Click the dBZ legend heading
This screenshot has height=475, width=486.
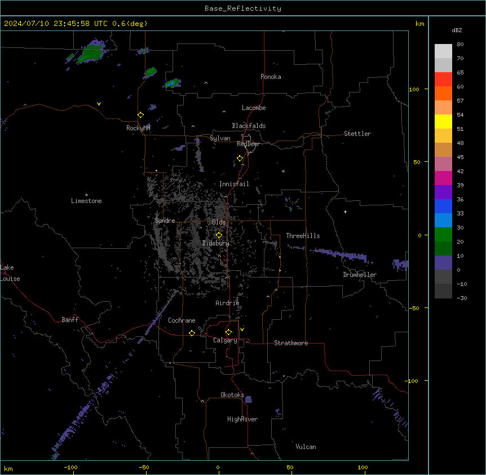pos(457,30)
